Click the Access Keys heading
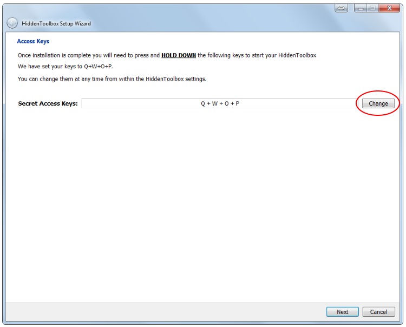This screenshot has width=406, height=327. (33, 42)
